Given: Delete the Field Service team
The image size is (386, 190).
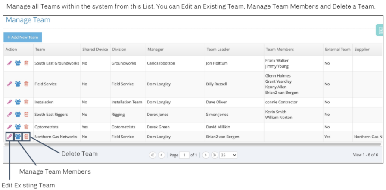Looking at the screenshot, I should (26, 84).
